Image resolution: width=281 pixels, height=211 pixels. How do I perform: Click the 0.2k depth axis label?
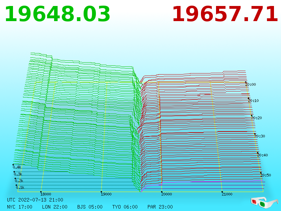(19, 181)
